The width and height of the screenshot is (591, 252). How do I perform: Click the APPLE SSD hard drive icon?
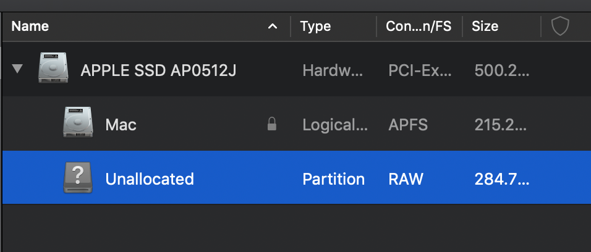click(53, 70)
